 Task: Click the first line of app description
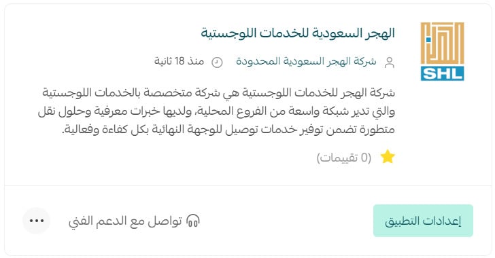(x=219, y=93)
